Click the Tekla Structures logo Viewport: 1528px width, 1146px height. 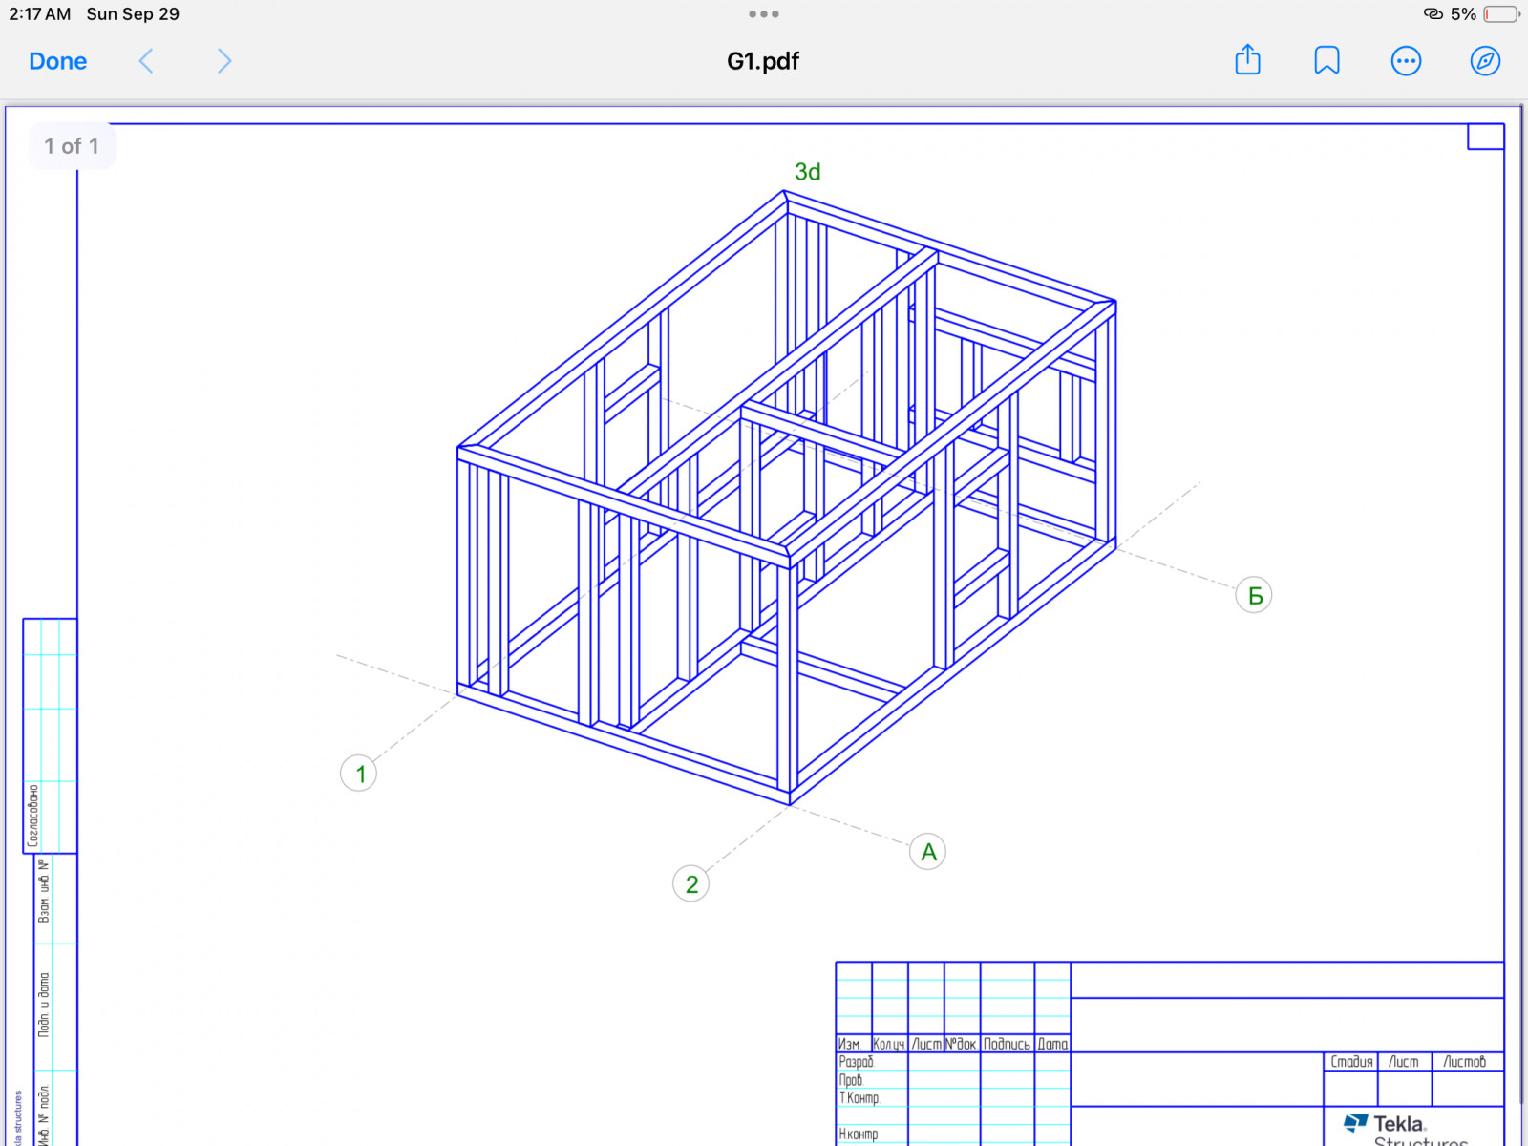[x=1406, y=1128]
